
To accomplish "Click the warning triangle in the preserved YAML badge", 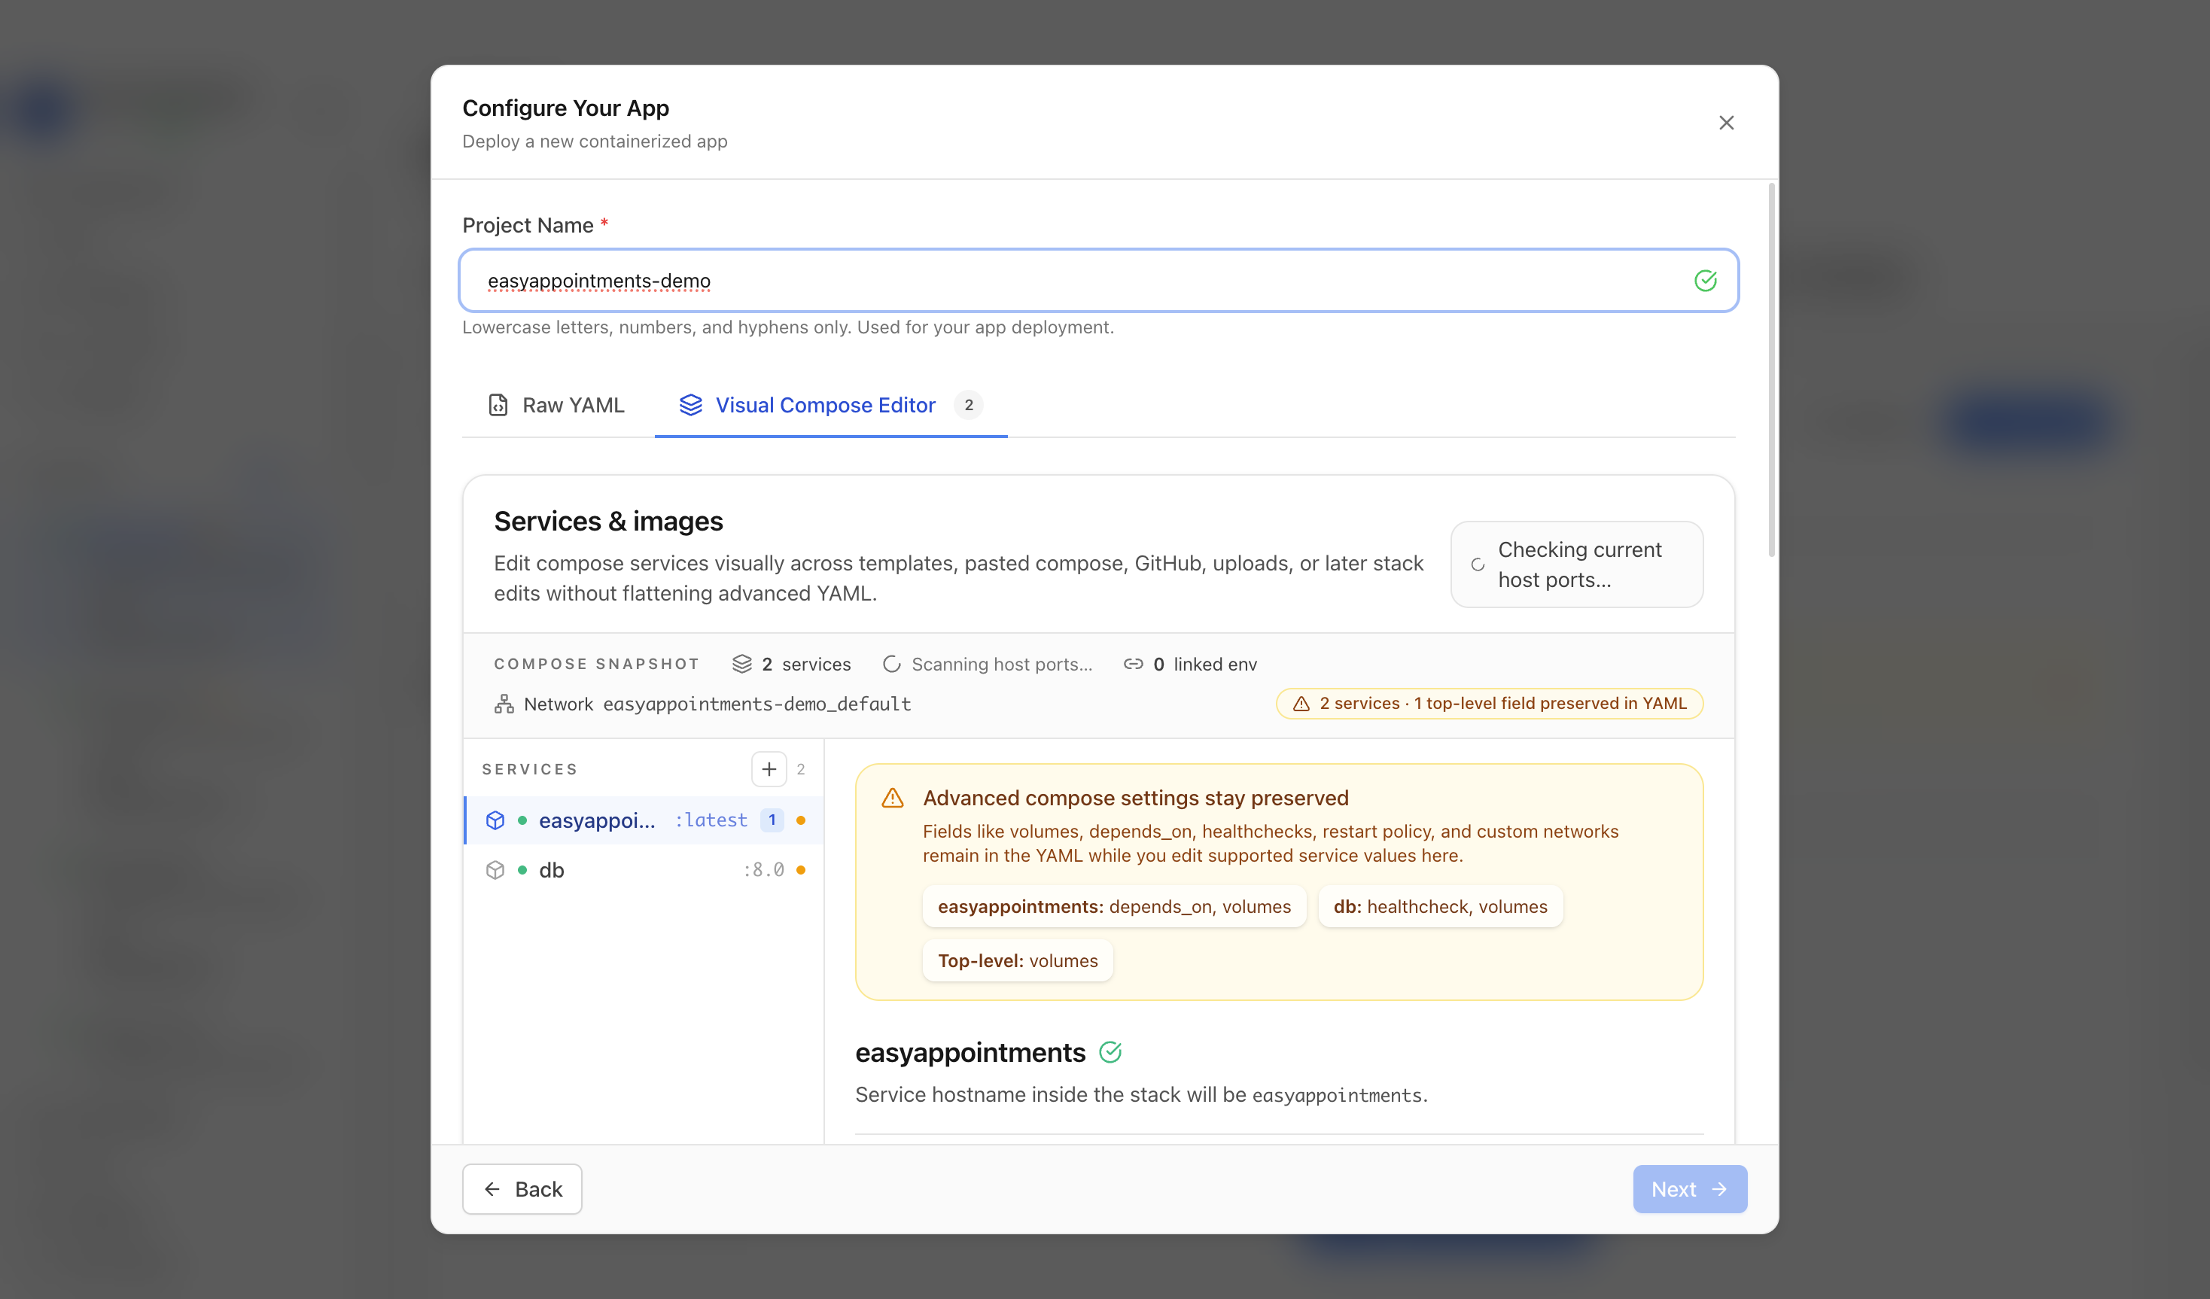I will tap(1301, 704).
